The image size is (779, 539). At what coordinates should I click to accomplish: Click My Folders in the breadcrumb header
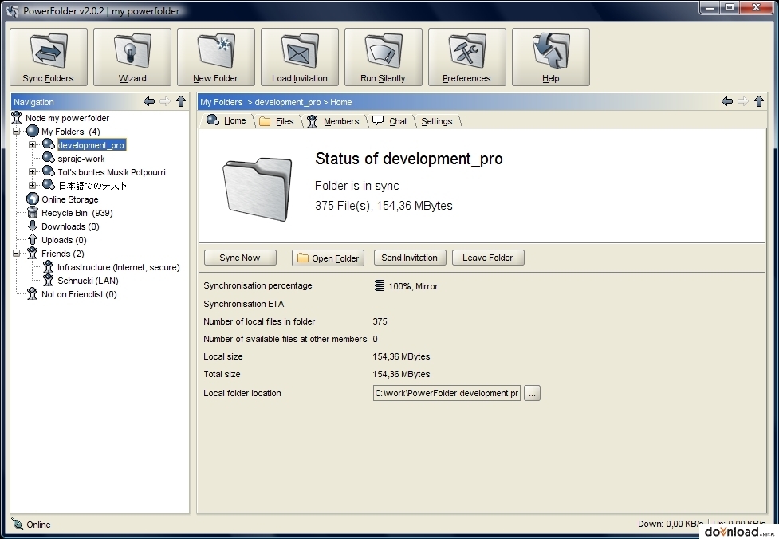(x=221, y=102)
